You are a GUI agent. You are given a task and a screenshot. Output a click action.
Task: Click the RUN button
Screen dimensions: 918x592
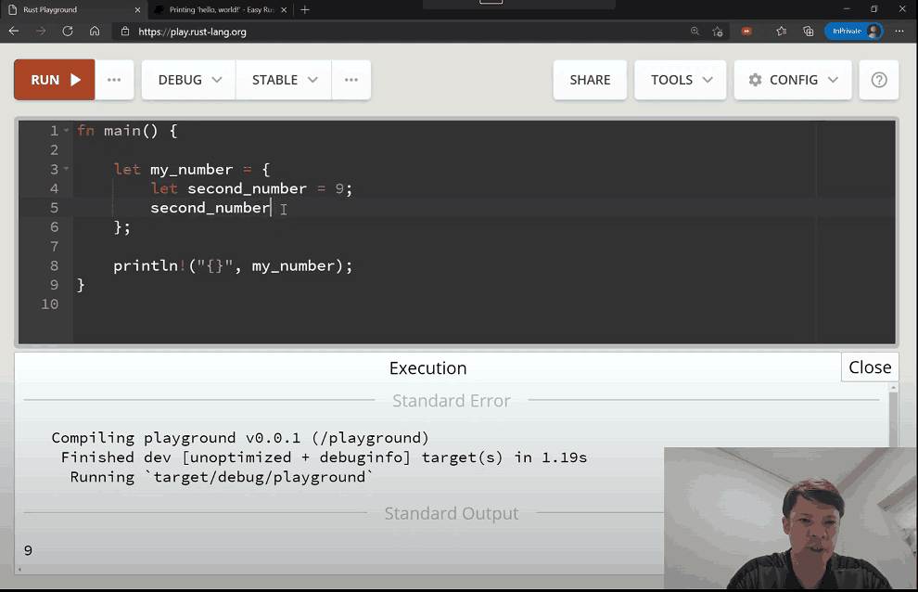click(54, 80)
